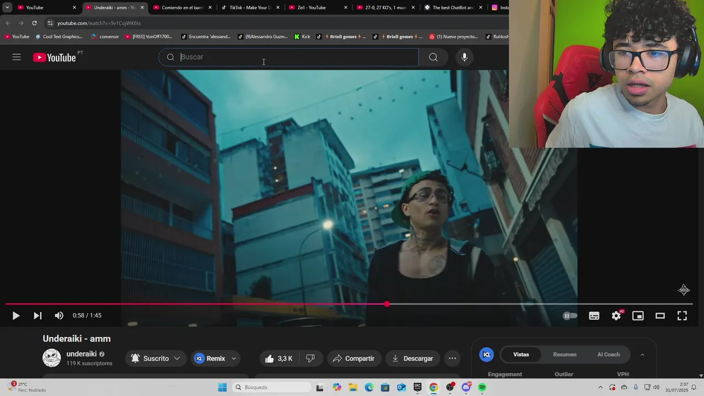
Task: Open Microsoft Store from the taskbar
Action: point(385,387)
